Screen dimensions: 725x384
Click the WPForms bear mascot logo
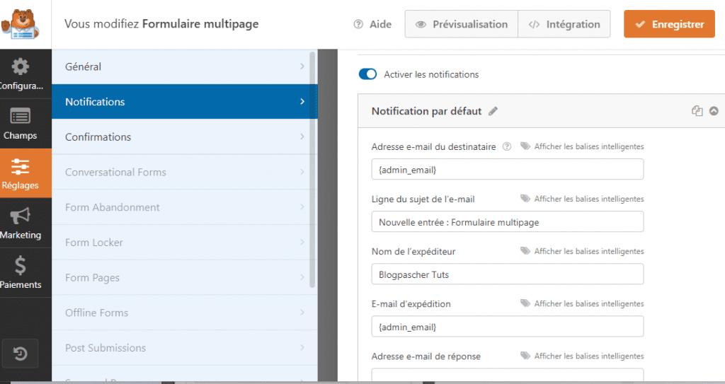[x=19, y=24]
